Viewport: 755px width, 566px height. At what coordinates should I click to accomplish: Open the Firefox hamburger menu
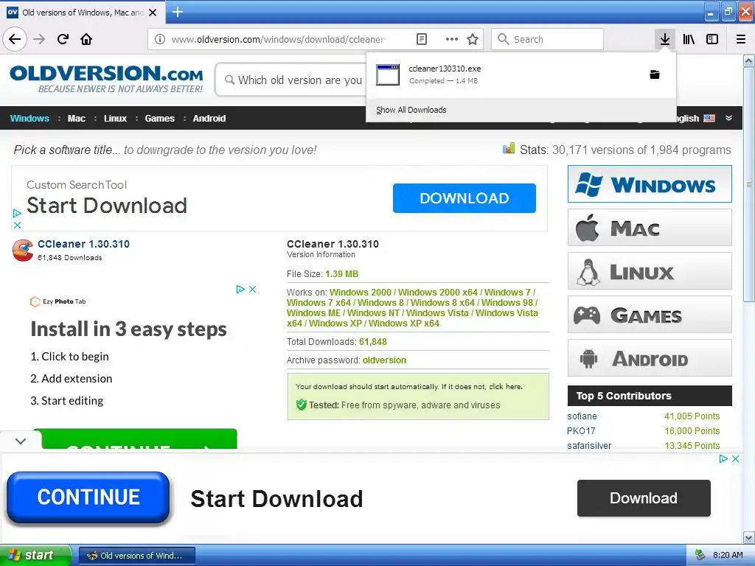coord(741,39)
